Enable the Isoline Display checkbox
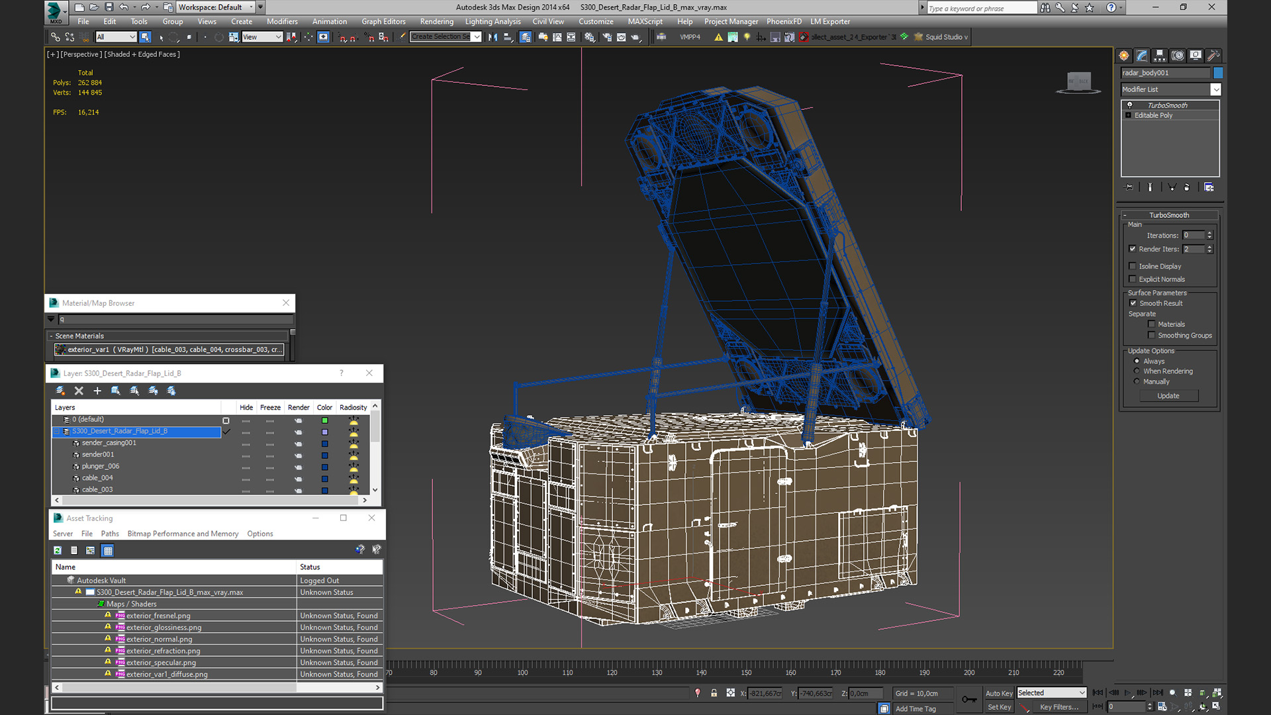The height and width of the screenshot is (715, 1271). [1132, 266]
